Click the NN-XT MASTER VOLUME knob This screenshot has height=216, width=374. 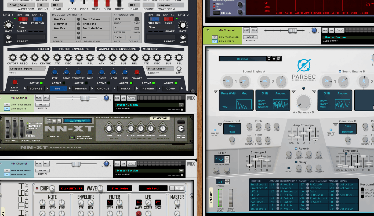pos(181,129)
